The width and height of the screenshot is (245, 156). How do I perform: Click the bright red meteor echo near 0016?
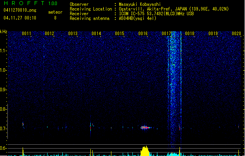click(x=145, y=128)
